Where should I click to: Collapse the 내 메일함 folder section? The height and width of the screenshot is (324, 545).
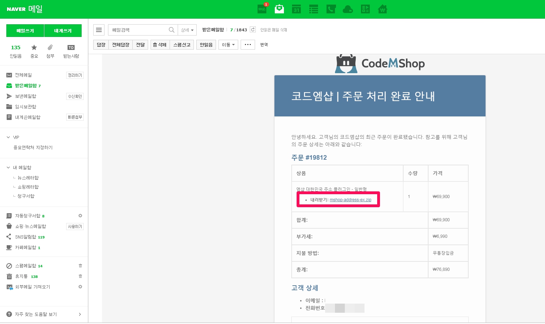[8, 167]
